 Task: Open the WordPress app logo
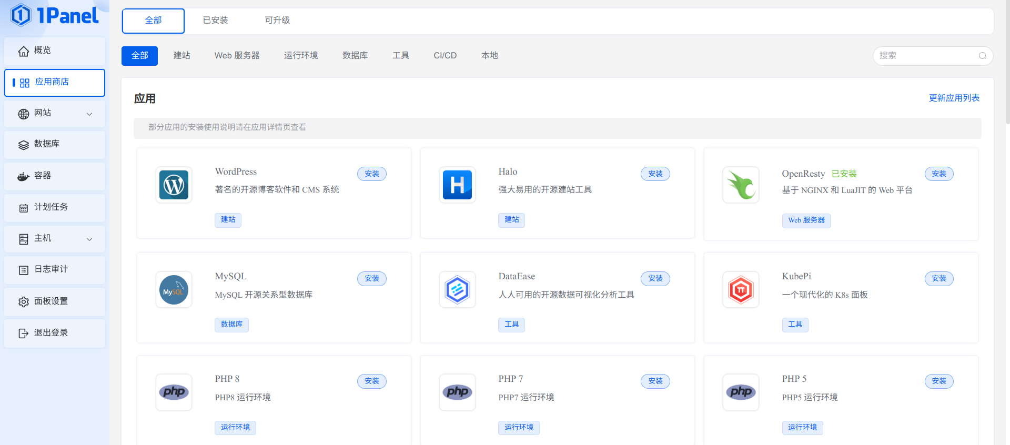coord(174,185)
